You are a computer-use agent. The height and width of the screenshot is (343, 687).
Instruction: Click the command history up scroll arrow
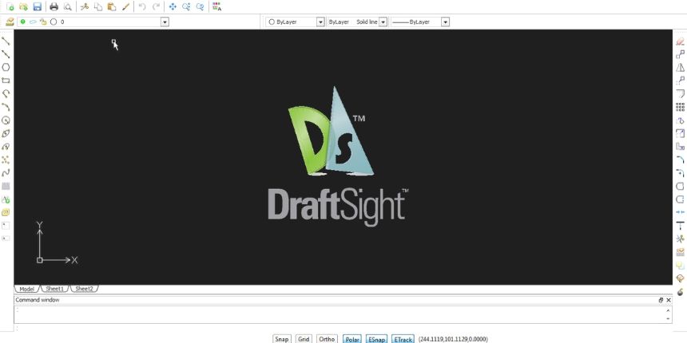coord(668,310)
